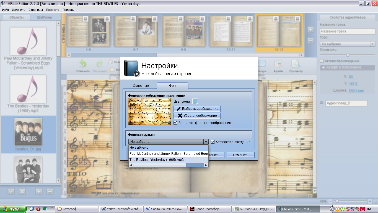Collapse the 'РАЗМЕР И ПОЛОЖЕНИЕ' section

323,67
